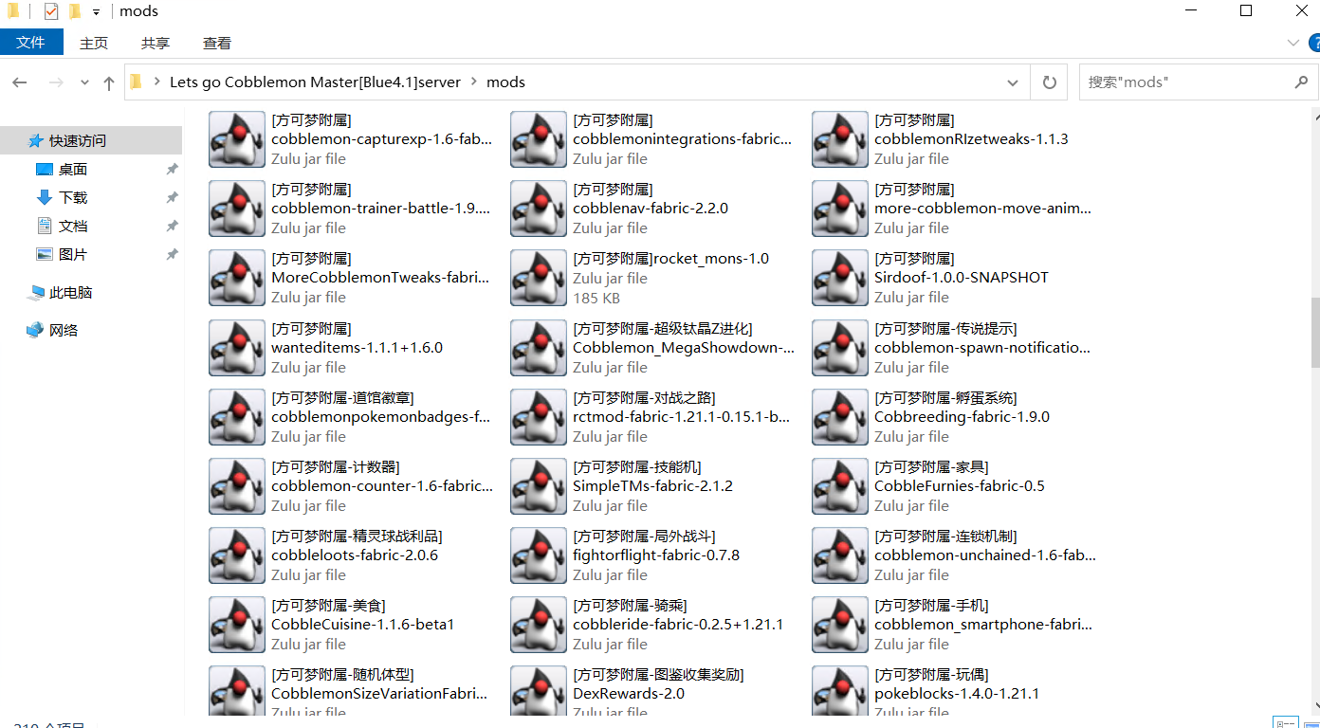Screen dimensions: 1320x728
Task: Select the CobblemonSizeVariationFabri jar icon
Action: [237, 689]
